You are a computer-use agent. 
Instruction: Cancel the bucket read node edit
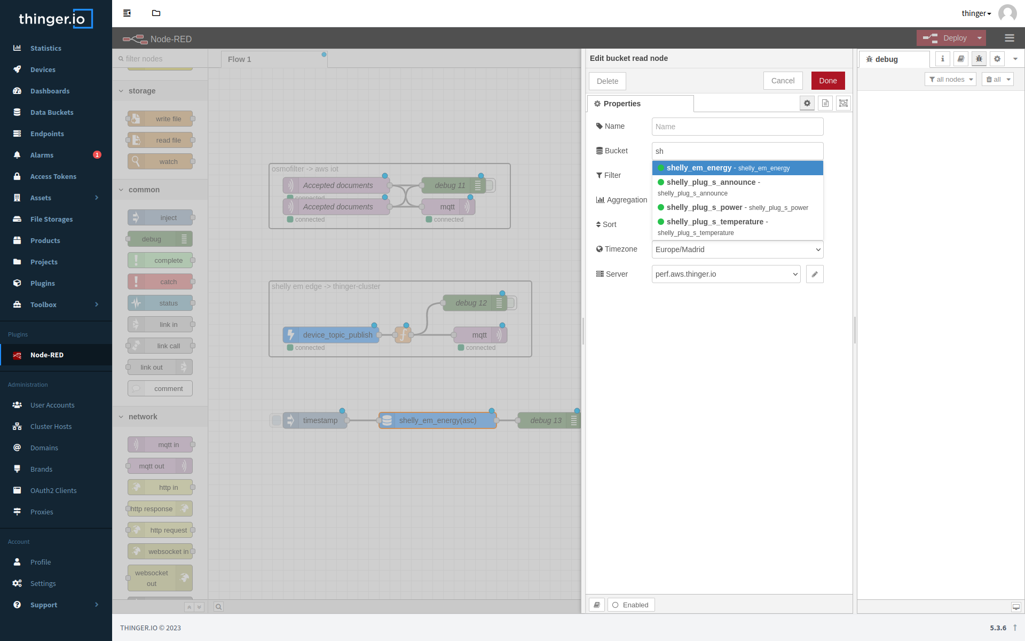(783, 81)
